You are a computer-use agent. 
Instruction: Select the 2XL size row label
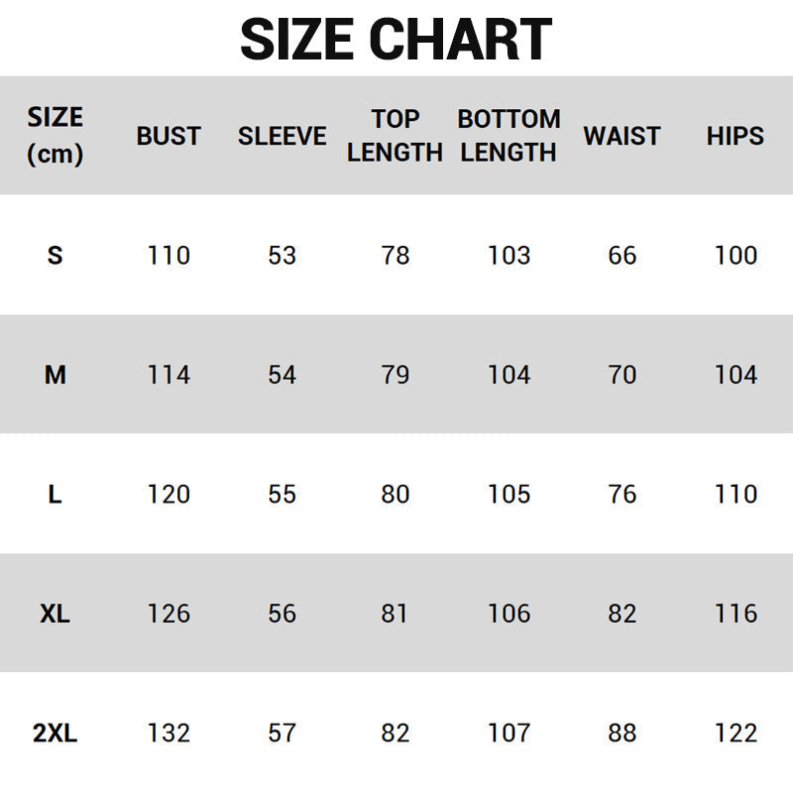click(x=55, y=734)
